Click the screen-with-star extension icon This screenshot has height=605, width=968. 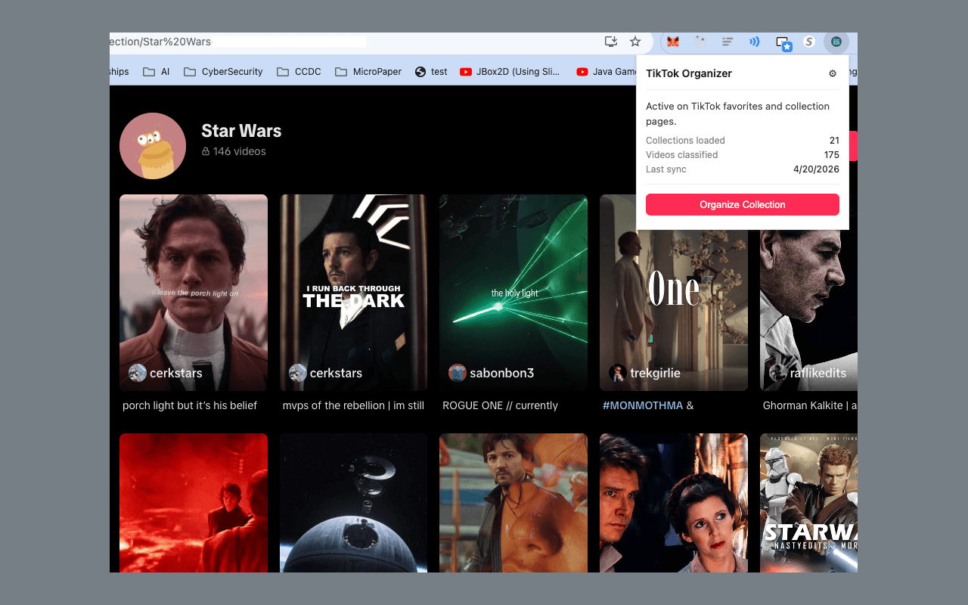click(x=783, y=42)
